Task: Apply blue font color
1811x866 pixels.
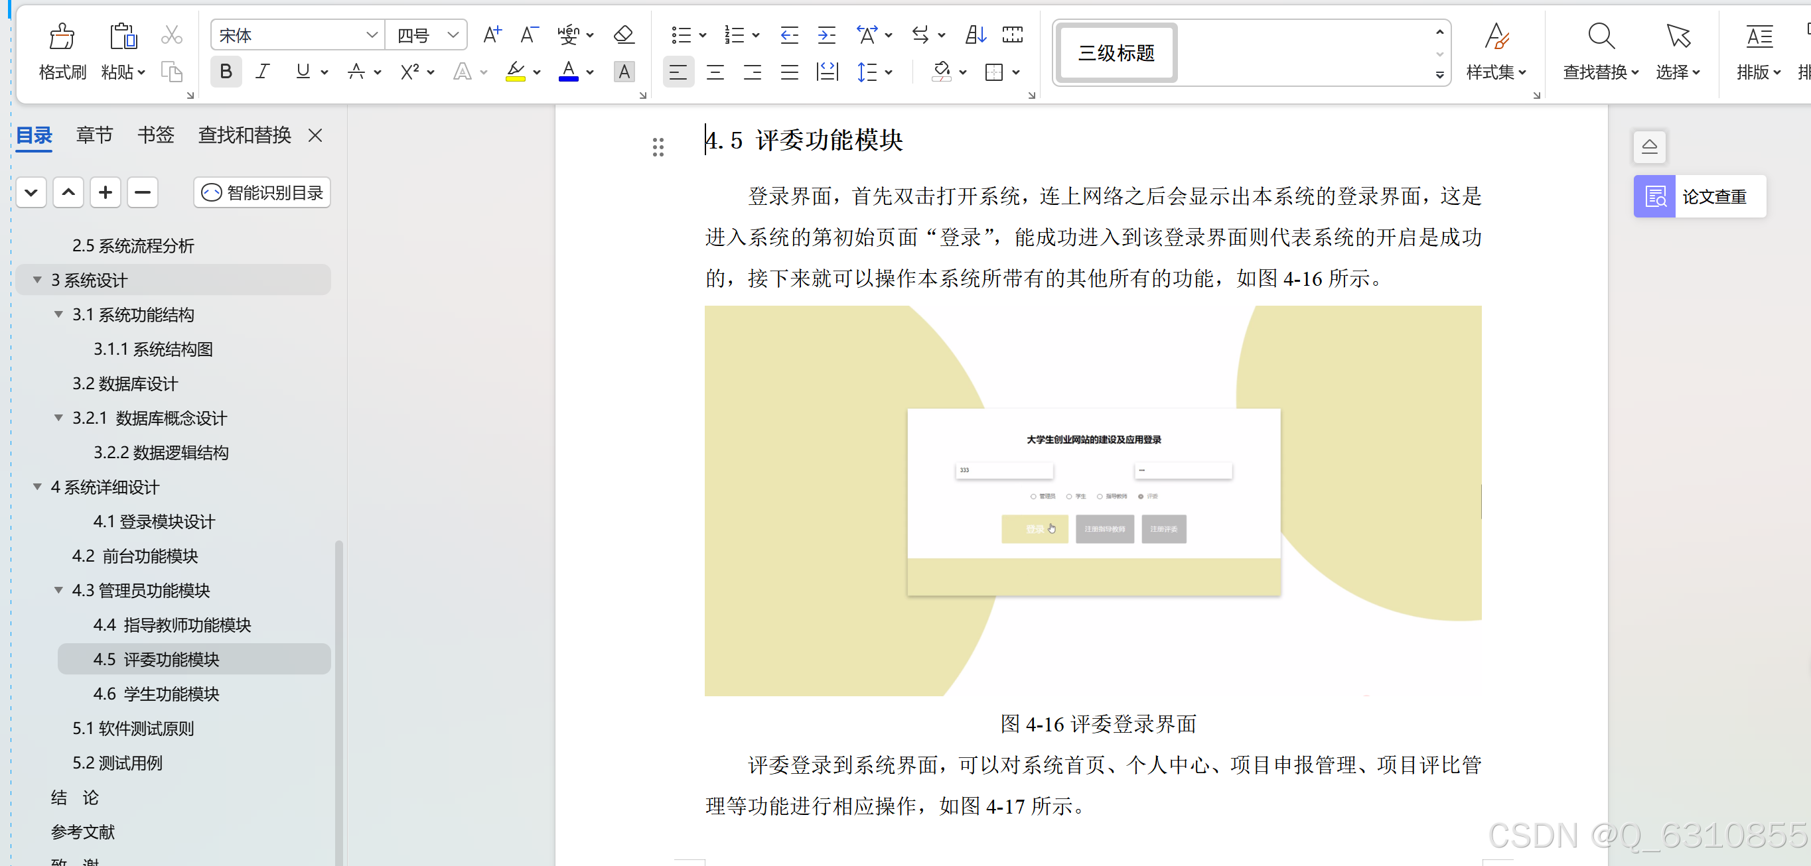Action: pos(568,72)
